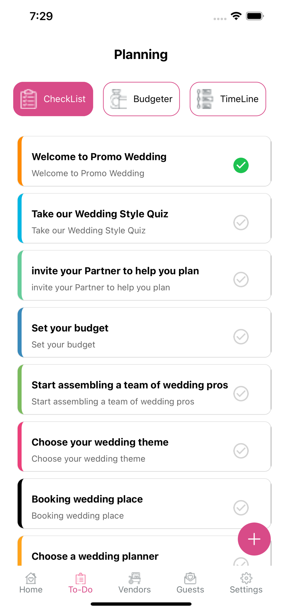Screen dimensions: 282x611
Task: Check off Set your budget task
Action: (241, 337)
